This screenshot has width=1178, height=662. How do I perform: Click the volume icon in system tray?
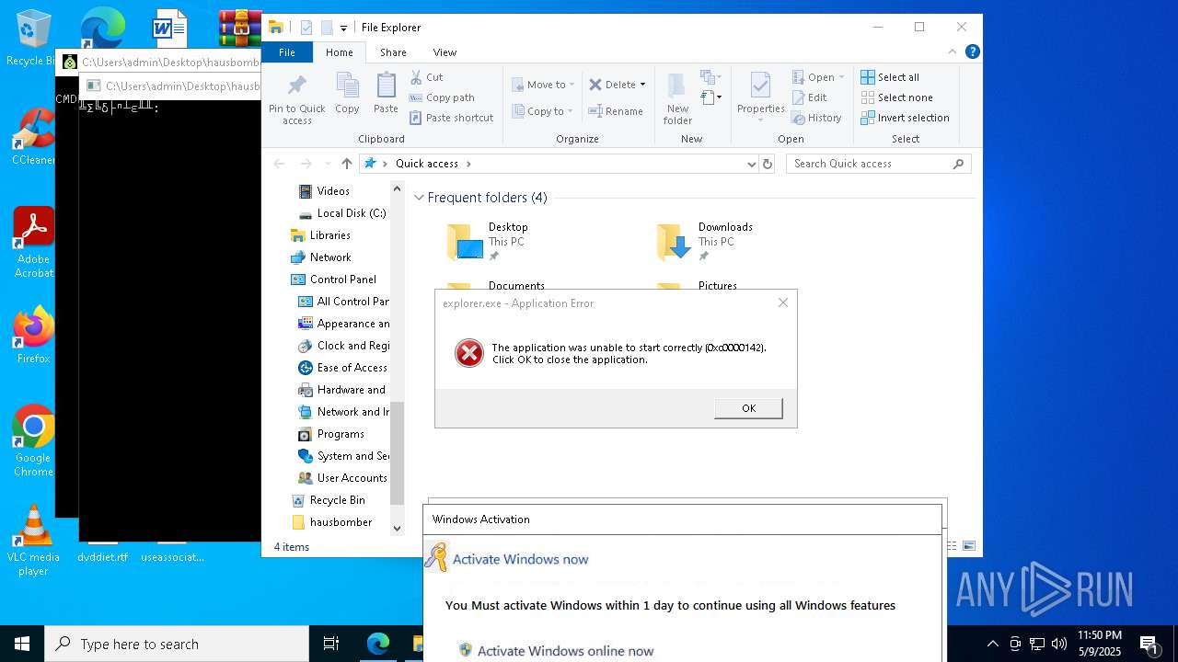coord(1058,644)
